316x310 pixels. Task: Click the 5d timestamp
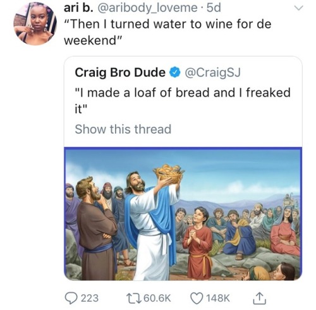[x=214, y=8]
